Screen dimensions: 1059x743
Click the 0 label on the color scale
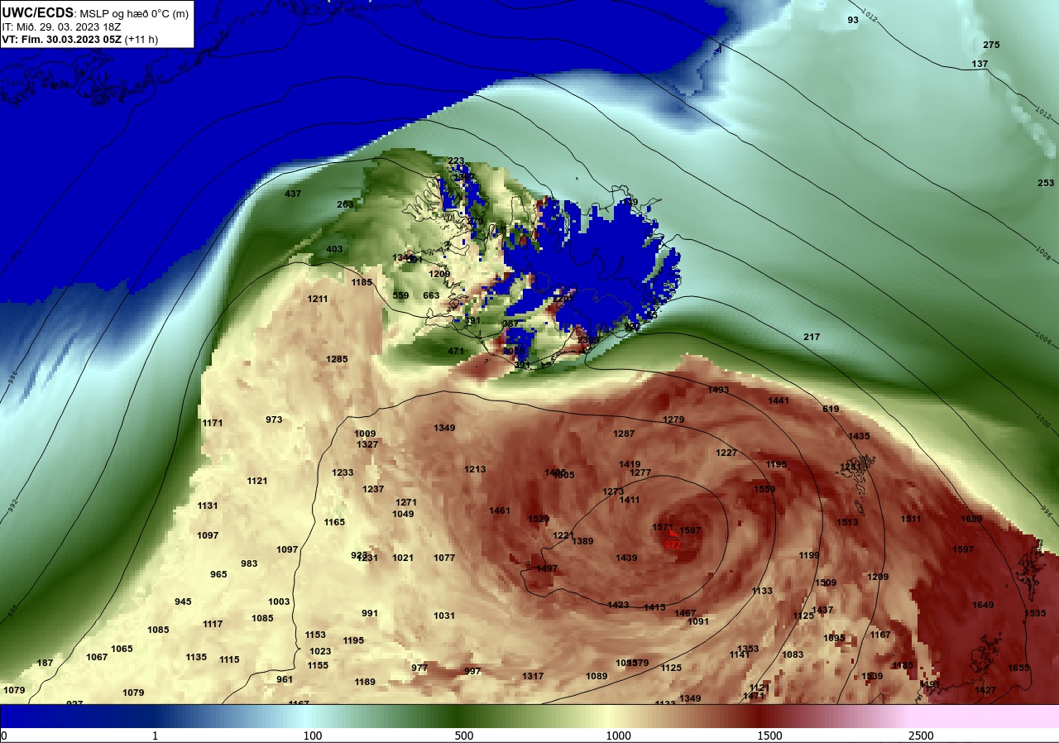(4, 736)
